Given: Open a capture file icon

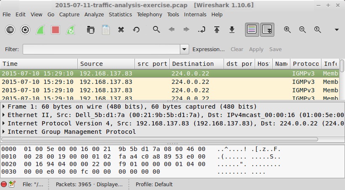Looking at the screenshot, I should click(90, 30).
